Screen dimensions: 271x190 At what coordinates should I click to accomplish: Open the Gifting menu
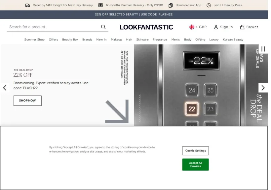200,40
